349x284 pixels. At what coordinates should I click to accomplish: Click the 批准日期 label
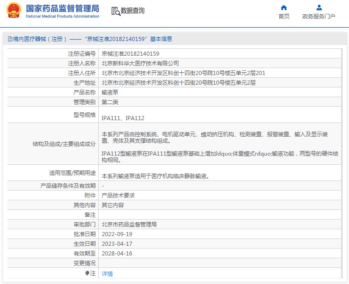point(84,234)
